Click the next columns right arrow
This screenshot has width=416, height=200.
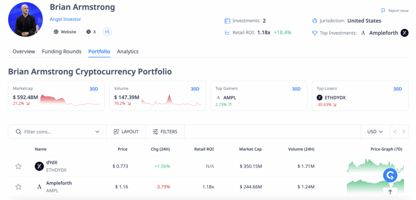click(x=404, y=132)
